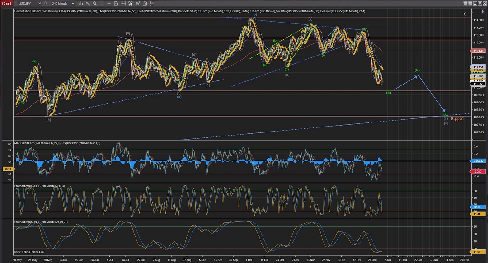Image resolution: width=488 pixels, height=263 pixels.
Task: Click the 108.000 level on price axis
Action: (x=479, y=117)
